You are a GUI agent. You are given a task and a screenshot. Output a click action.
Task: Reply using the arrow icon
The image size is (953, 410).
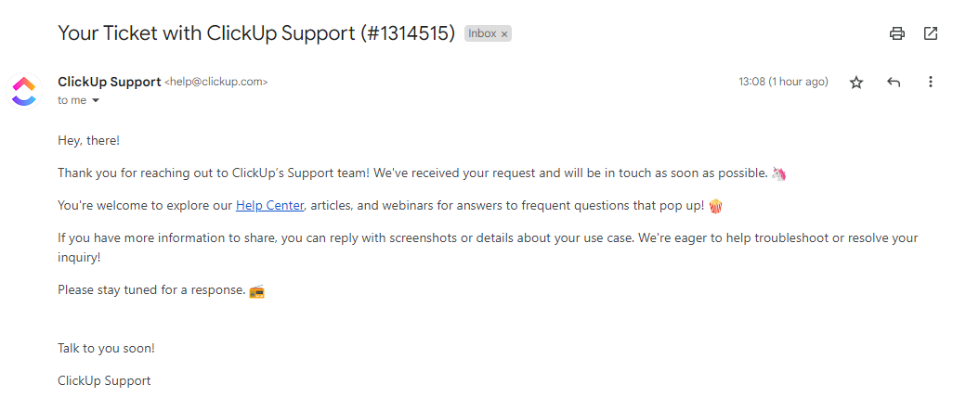point(894,82)
